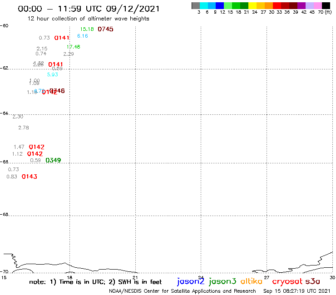Click the 0.73 value above 0.83
Image resolution: width=336 pixels, height=295 pixels.
tap(14, 169)
